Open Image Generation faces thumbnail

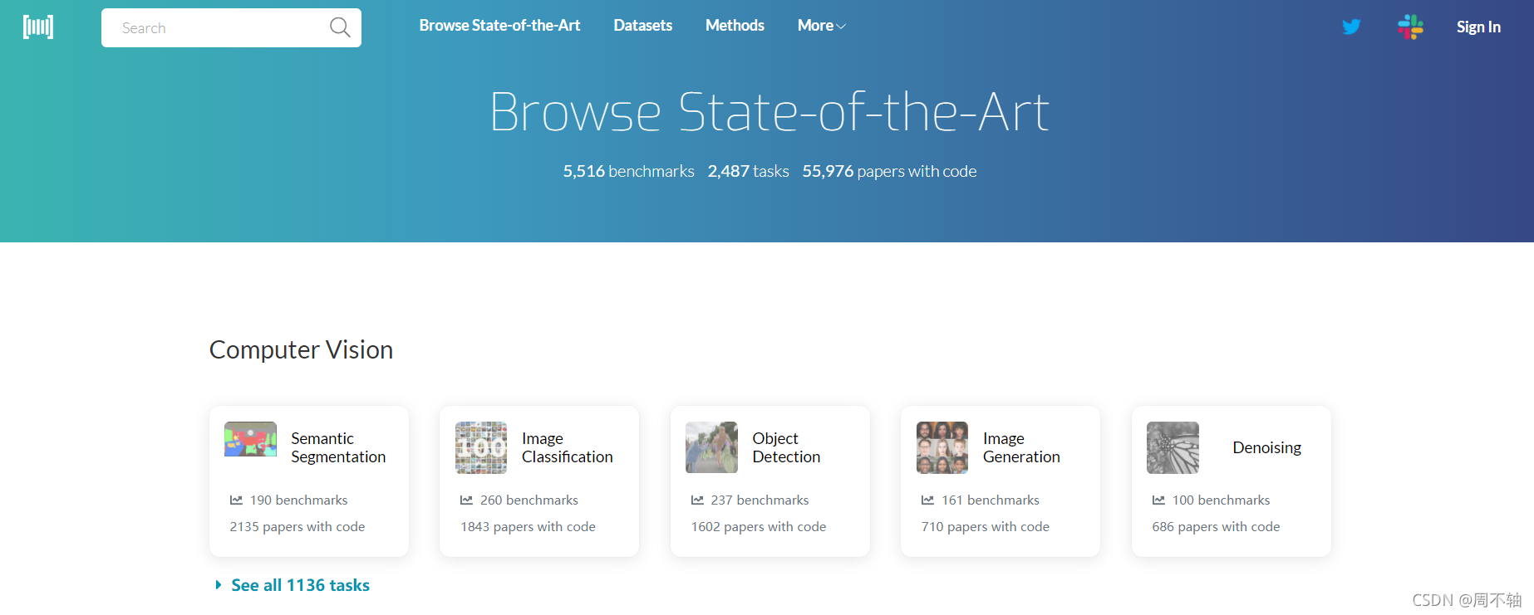click(x=942, y=447)
